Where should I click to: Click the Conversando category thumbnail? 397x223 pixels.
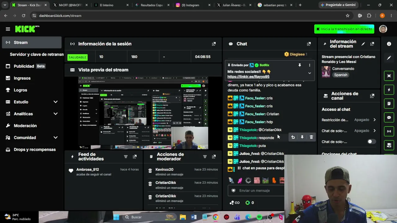click(x=326, y=72)
